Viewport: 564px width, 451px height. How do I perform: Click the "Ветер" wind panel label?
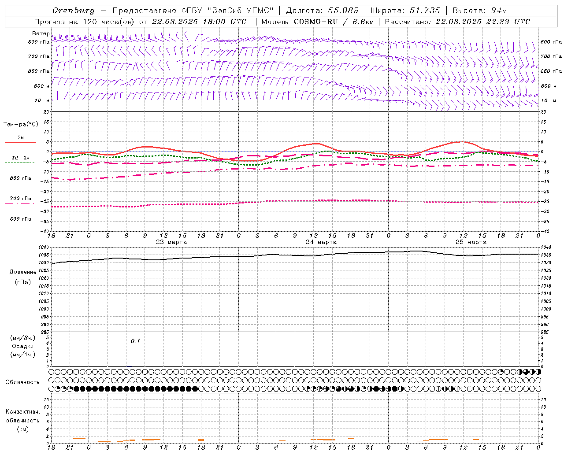pyautogui.click(x=41, y=33)
